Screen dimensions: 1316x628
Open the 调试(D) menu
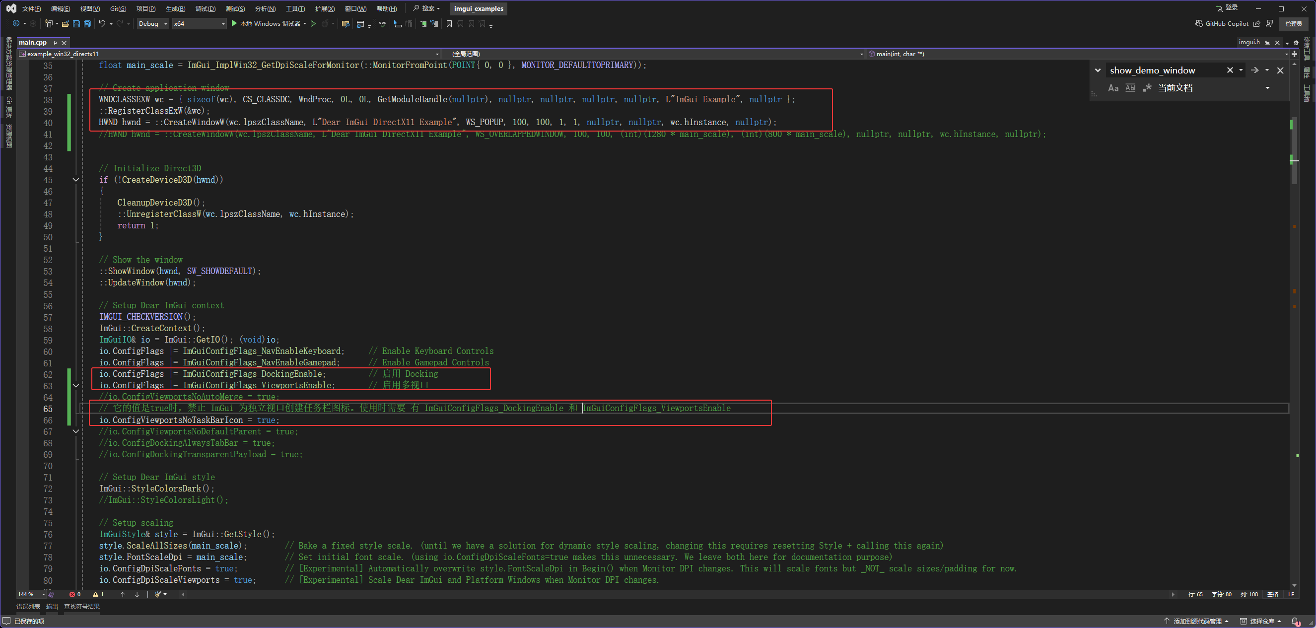pos(206,8)
